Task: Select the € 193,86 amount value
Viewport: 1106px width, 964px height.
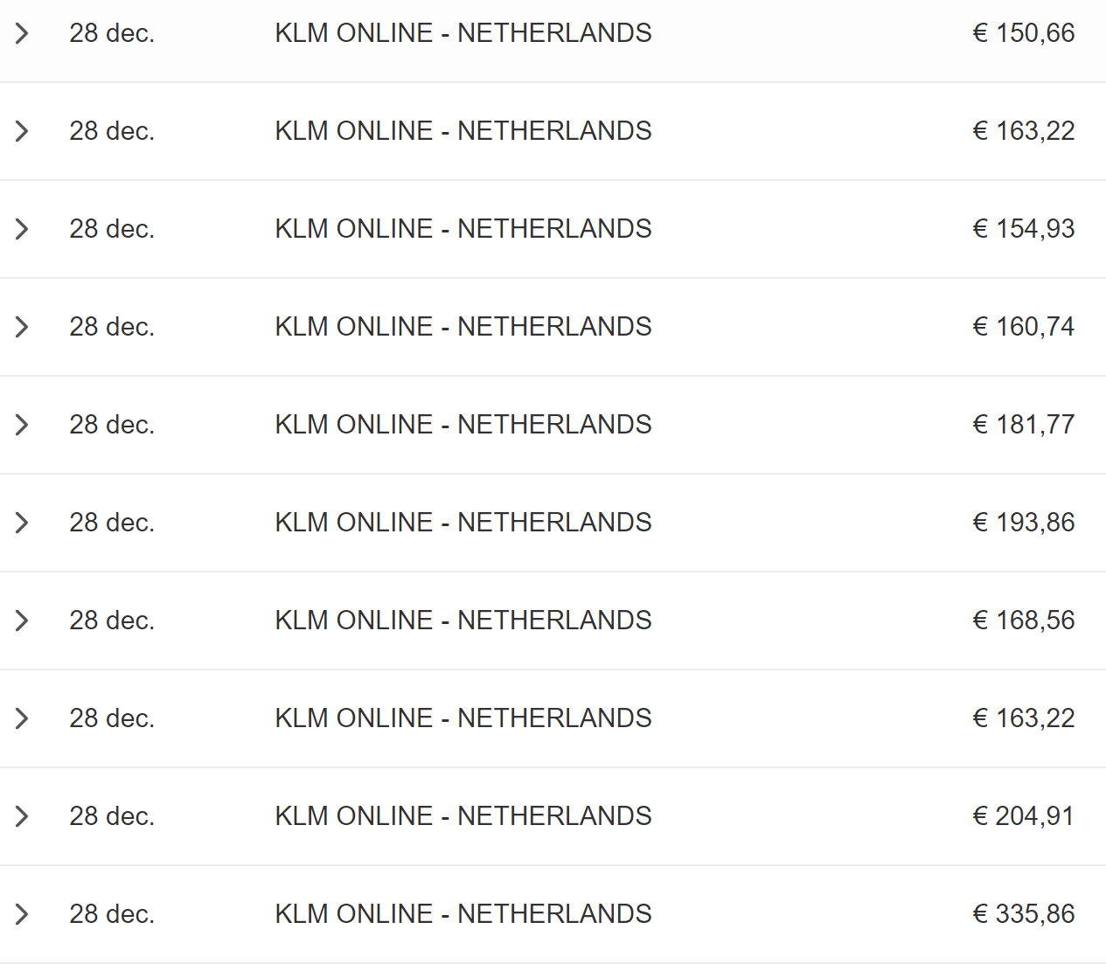Action: 1023,523
